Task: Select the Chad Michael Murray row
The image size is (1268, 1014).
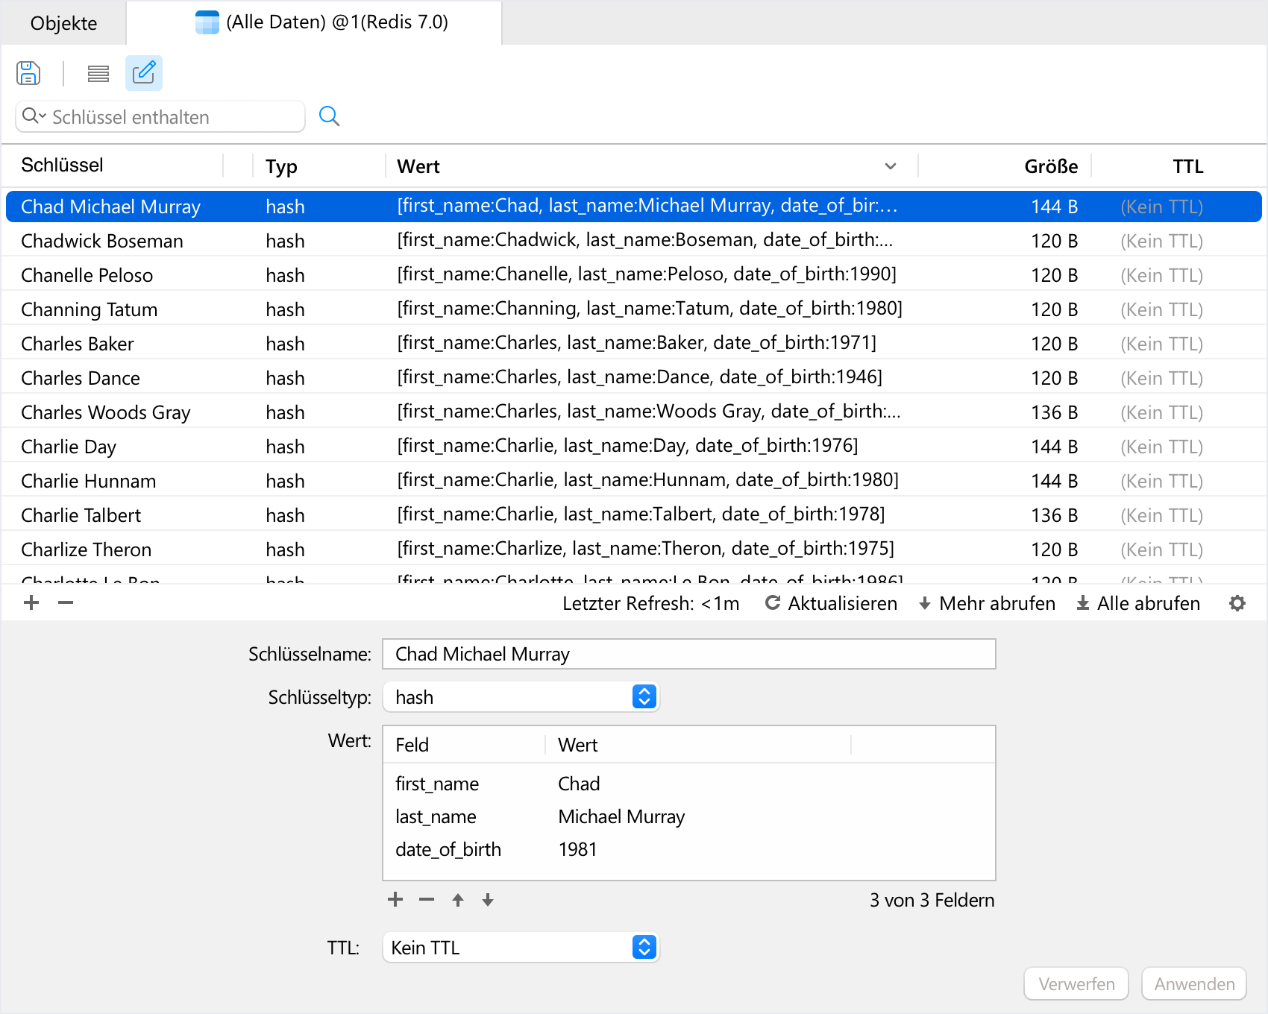Action: 634,207
